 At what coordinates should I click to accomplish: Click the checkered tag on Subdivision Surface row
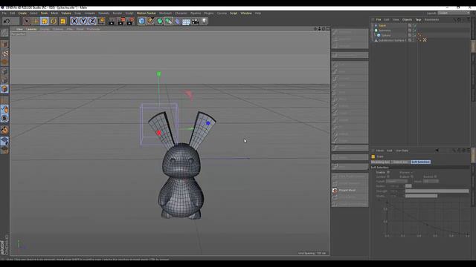click(425, 40)
